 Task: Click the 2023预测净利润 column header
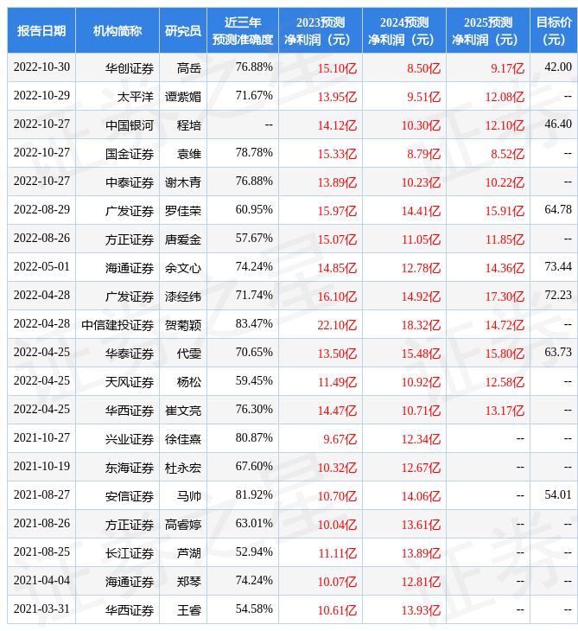click(321, 30)
